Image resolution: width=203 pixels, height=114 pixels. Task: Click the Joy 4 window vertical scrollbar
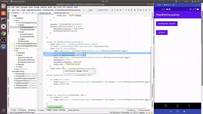coord(202,48)
